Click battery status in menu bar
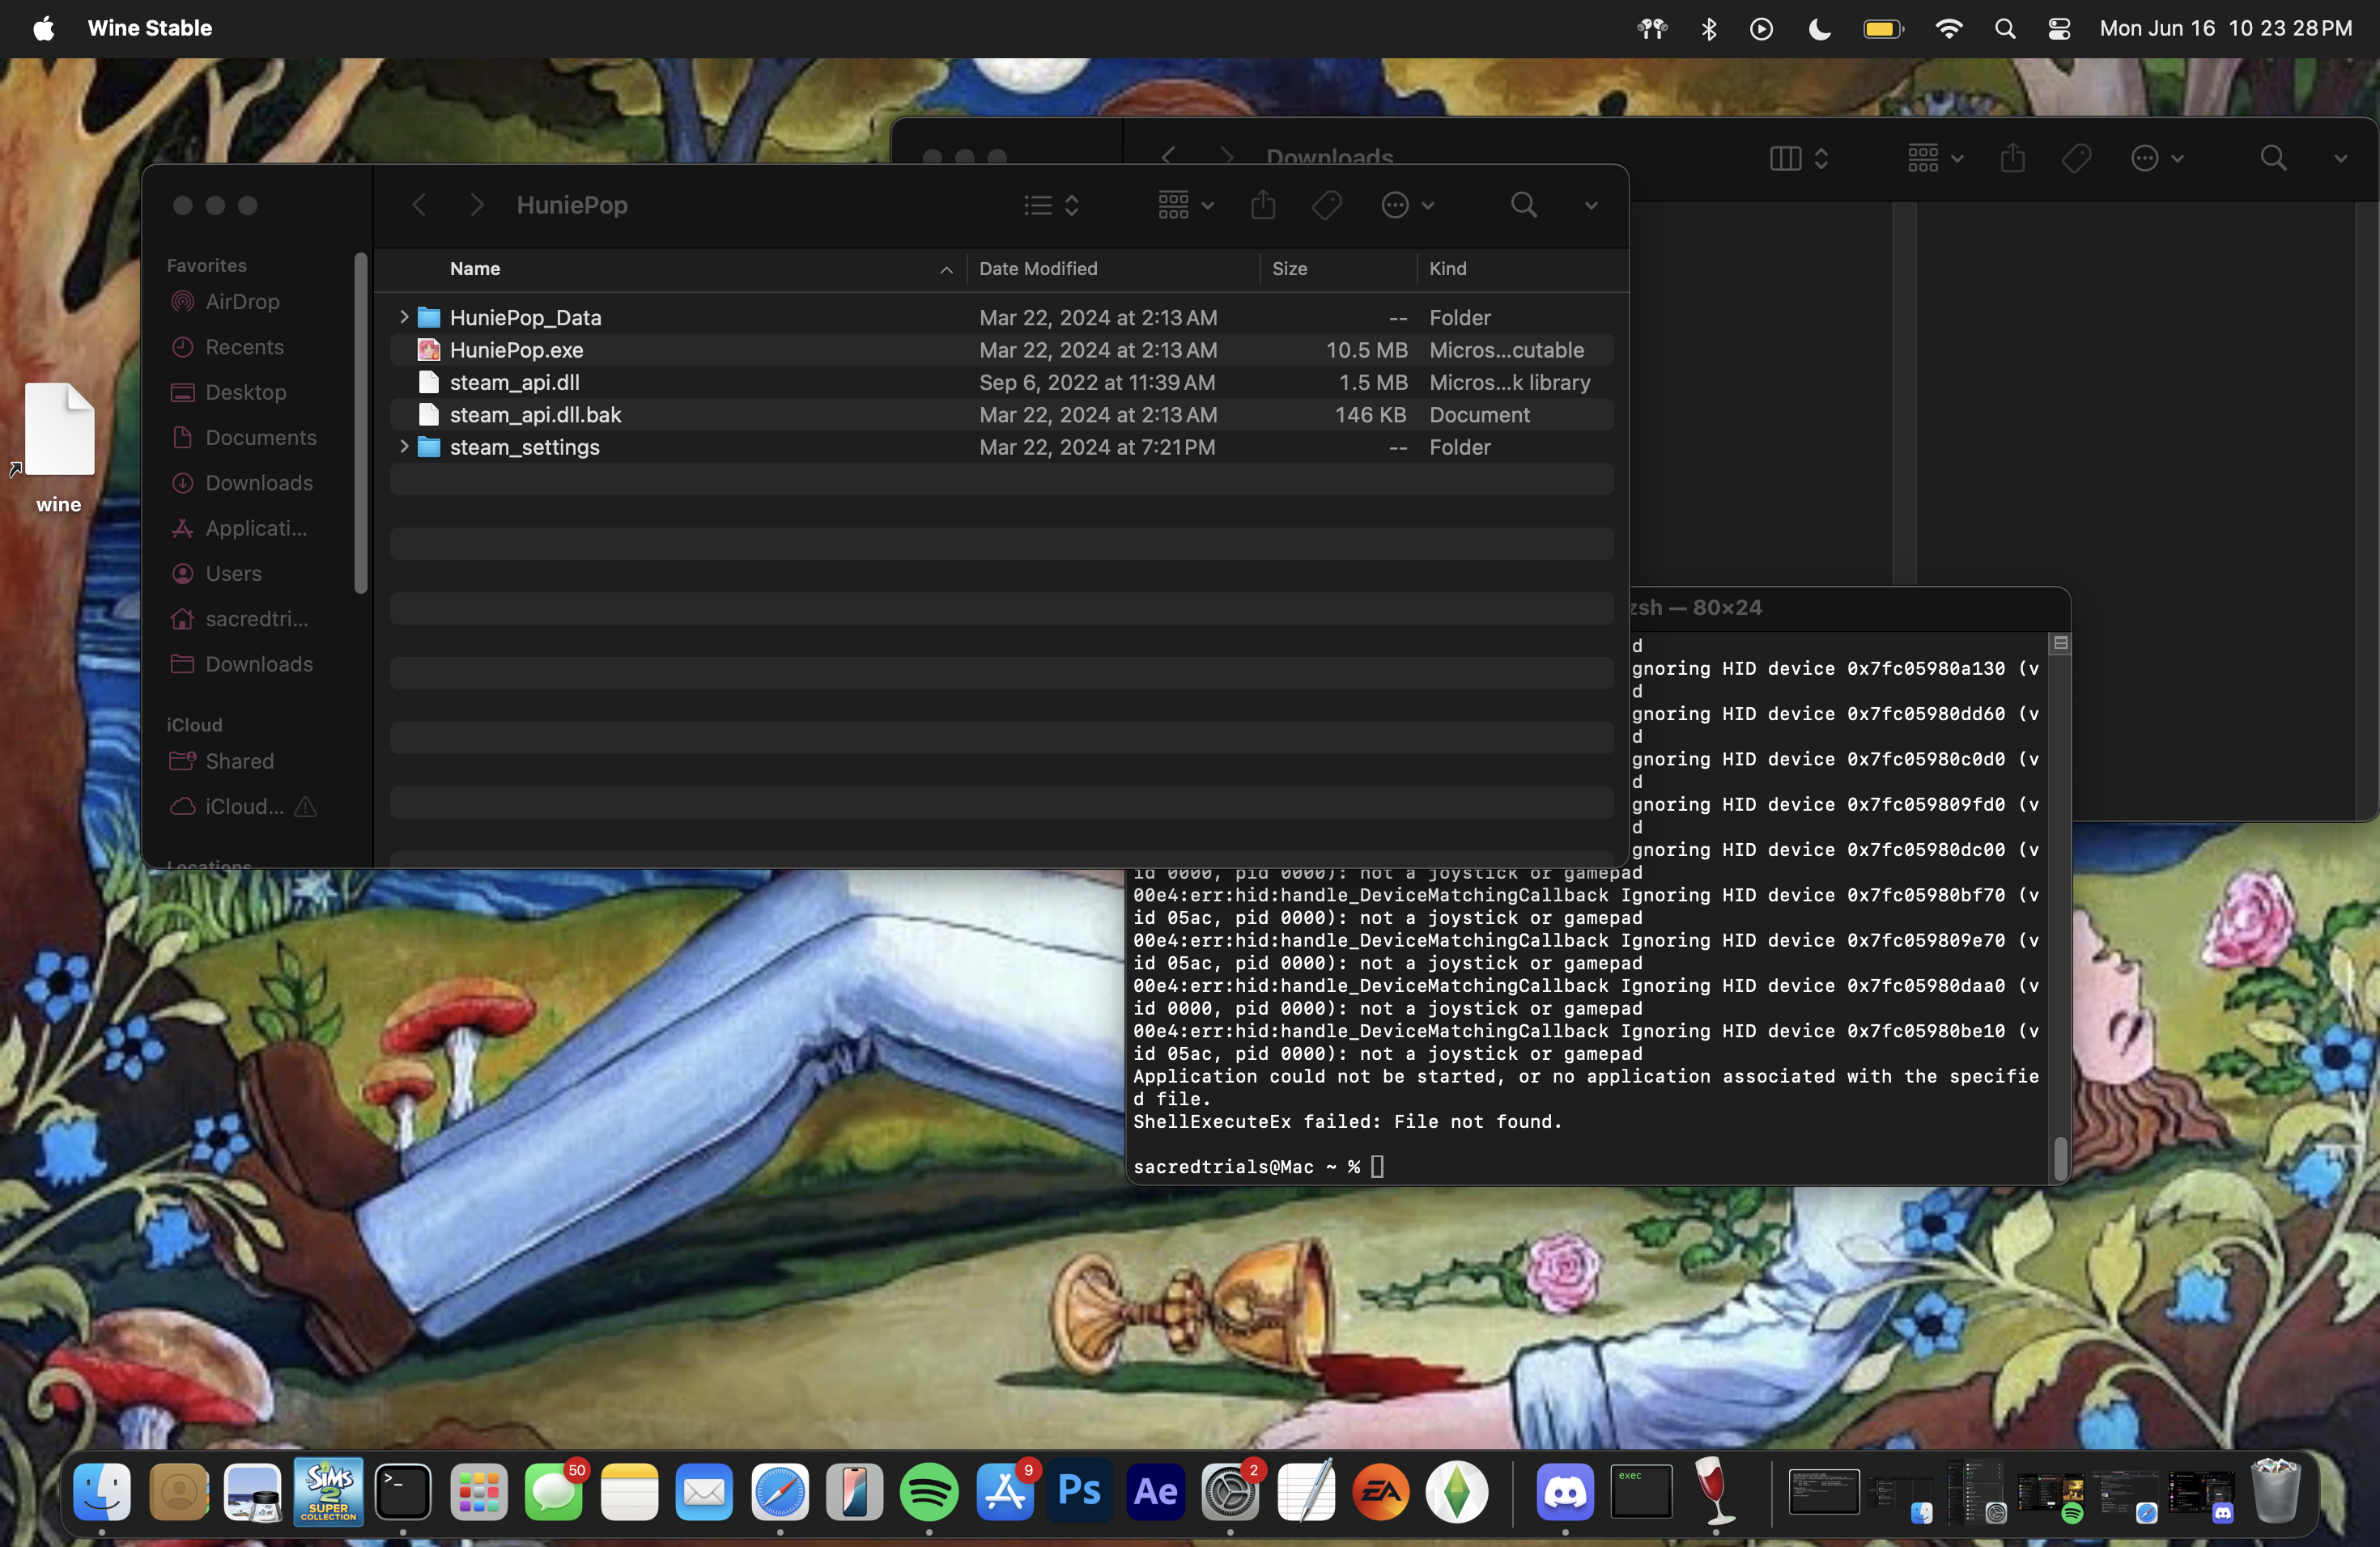This screenshot has height=1547, width=2380. (x=1884, y=29)
